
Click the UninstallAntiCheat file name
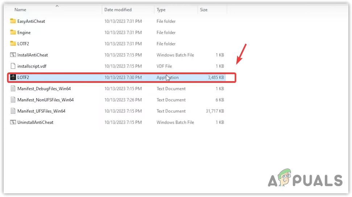tap(35, 122)
